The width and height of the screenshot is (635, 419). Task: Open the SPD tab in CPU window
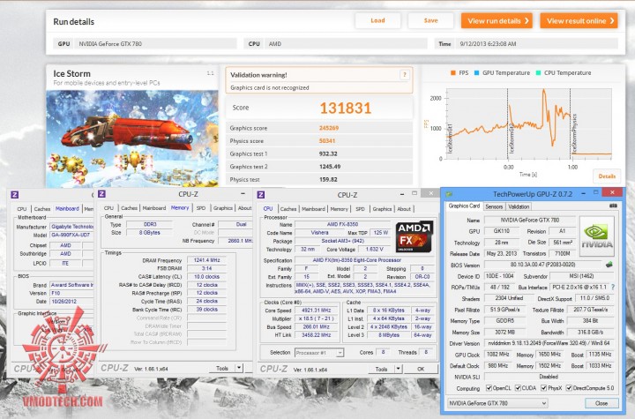click(x=360, y=209)
